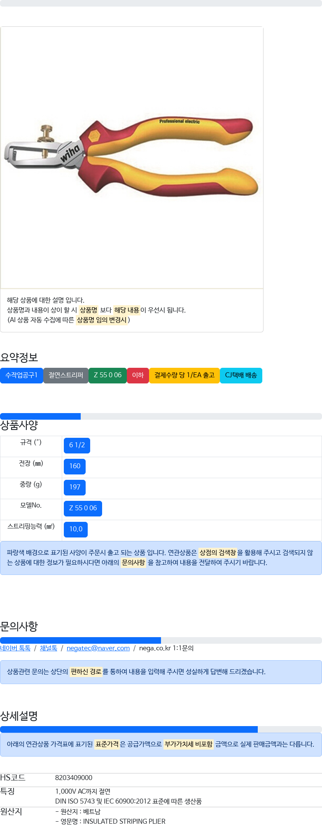The image size is (322, 827).
Task: Select the 수작업공구1 category badge
Action: (x=21, y=375)
